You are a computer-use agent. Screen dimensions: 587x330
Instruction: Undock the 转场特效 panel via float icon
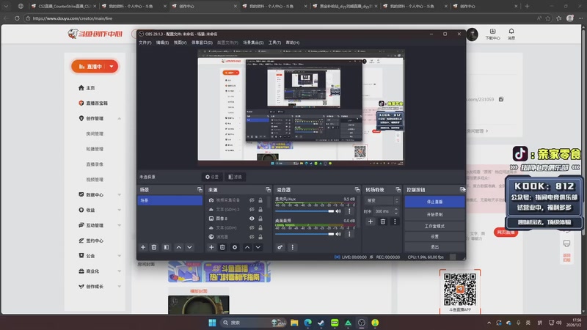pos(398,190)
